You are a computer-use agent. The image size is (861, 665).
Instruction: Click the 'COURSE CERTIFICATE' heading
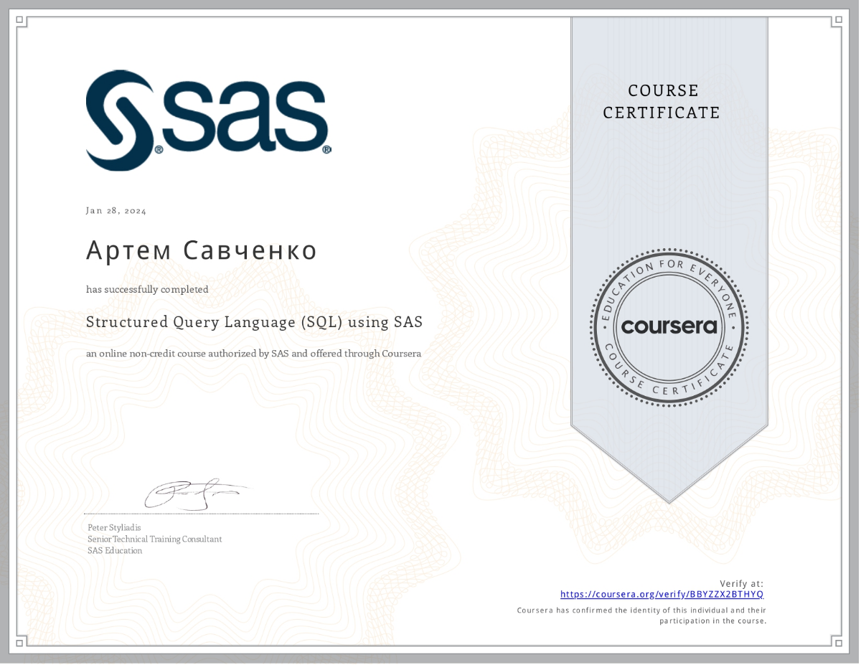(662, 102)
